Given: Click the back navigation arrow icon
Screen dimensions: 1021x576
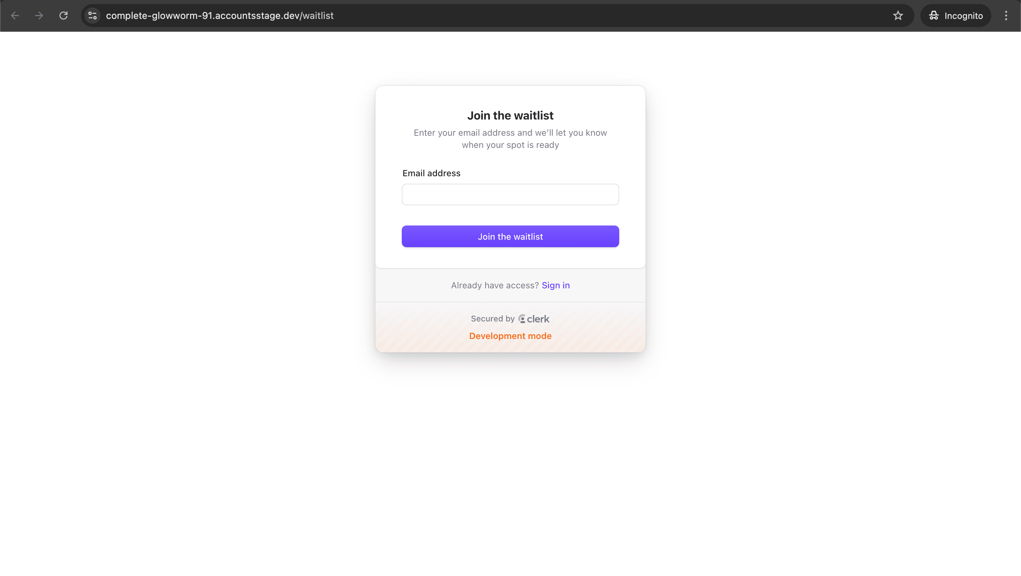Looking at the screenshot, I should (16, 16).
